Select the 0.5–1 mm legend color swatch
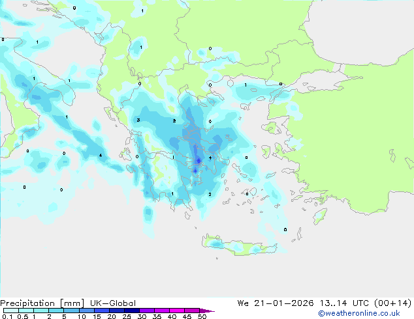Image resolution: width=414 pixels, height=319 pixels. (26, 311)
